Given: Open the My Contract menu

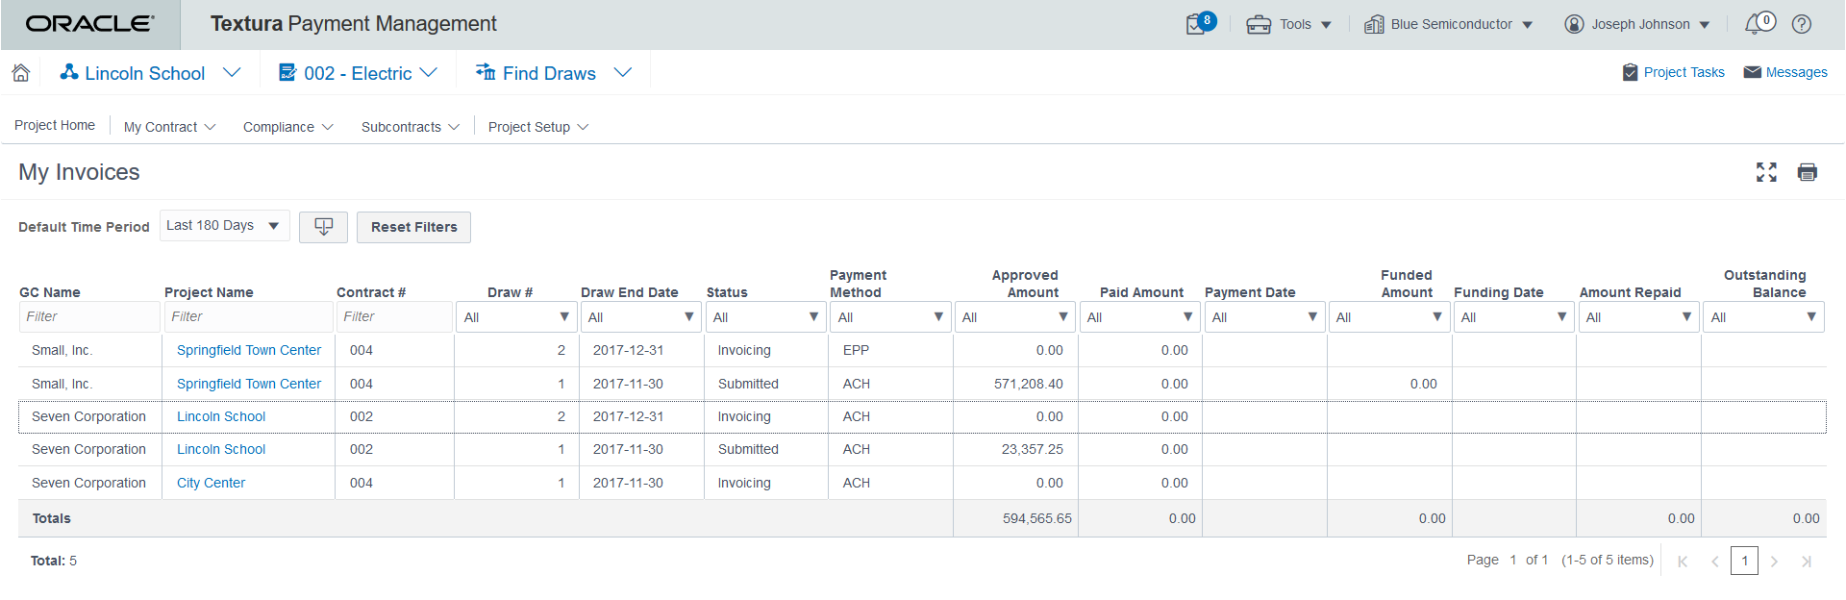Looking at the screenshot, I should click(x=169, y=127).
